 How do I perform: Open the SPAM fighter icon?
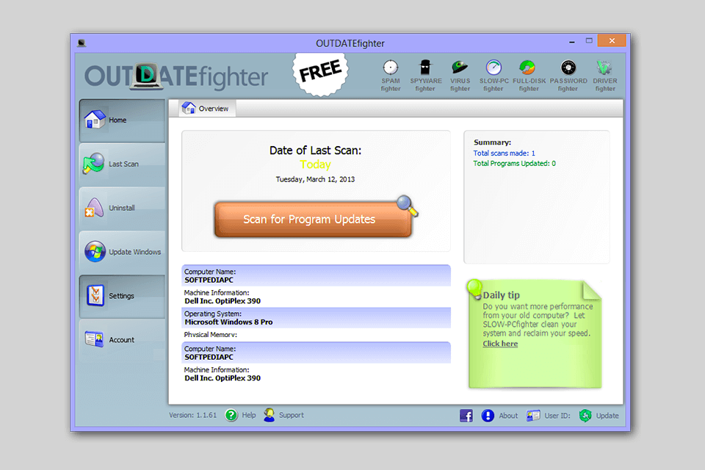tap(390, 76)
